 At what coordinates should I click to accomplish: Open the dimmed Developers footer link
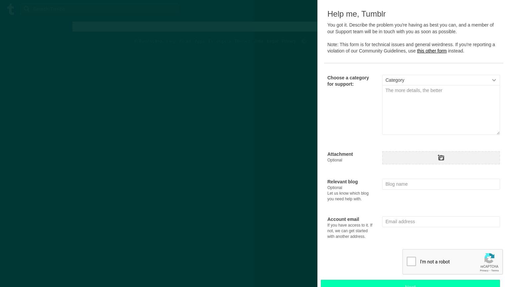click(219, 41)
